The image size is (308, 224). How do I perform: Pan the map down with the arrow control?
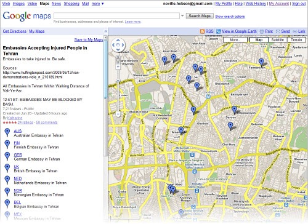[x=118, y=49]
